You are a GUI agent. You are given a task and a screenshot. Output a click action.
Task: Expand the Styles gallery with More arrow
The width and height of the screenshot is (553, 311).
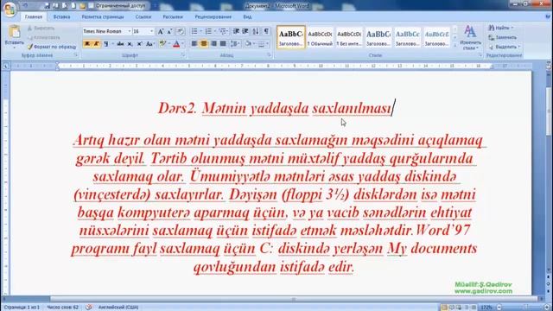(x=454, y=46)
